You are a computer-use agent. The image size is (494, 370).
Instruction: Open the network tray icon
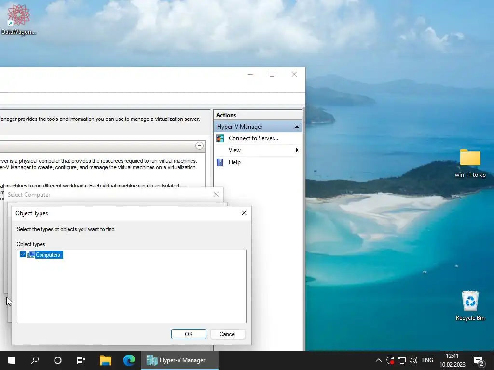pyautogui.click(x=402, y=360)
